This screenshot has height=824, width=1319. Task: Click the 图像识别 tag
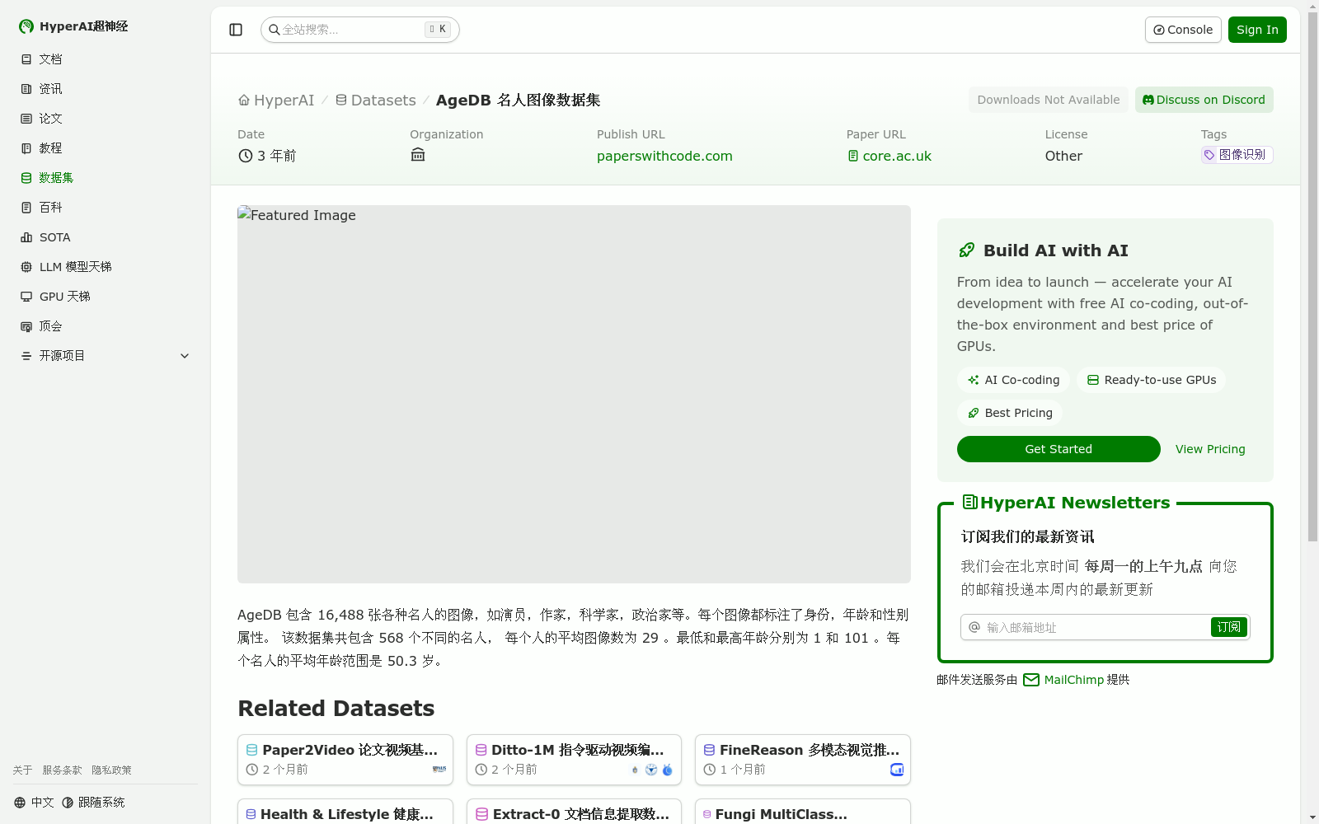coord(1237,155)
